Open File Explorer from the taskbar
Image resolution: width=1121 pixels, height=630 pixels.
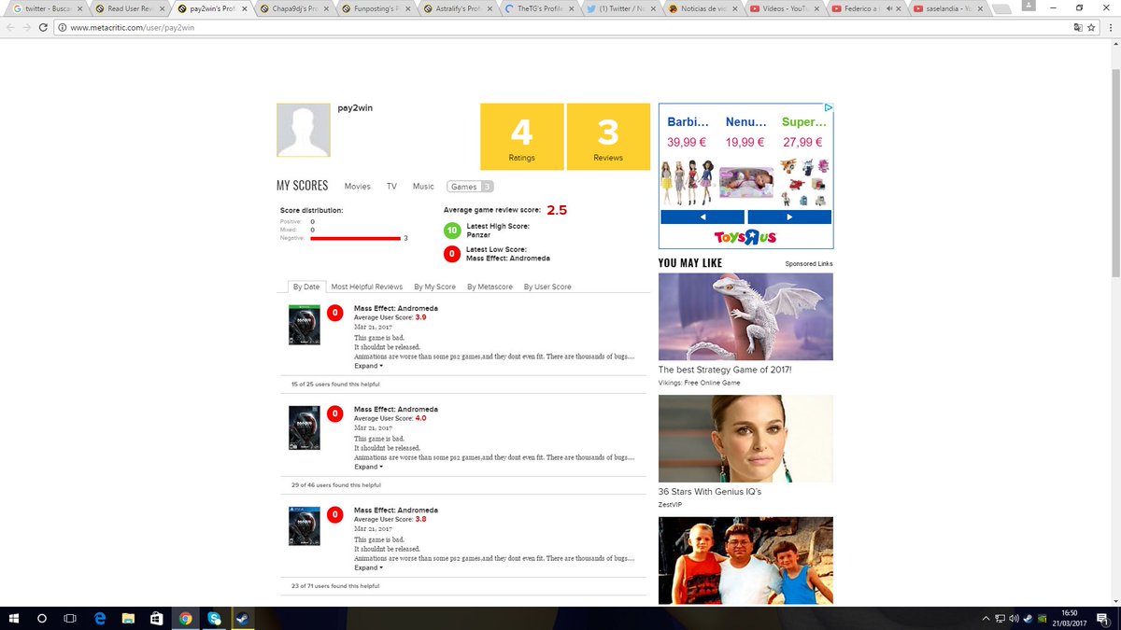(x=128, y=618)
